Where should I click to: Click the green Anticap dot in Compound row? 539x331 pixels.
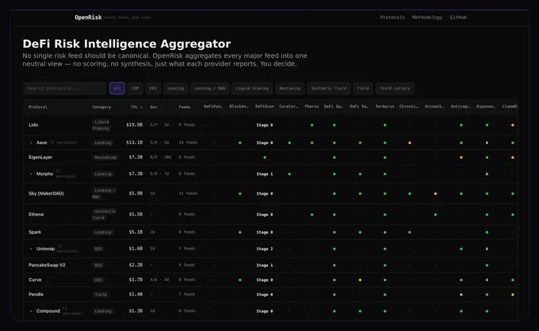tap(461, 311)
